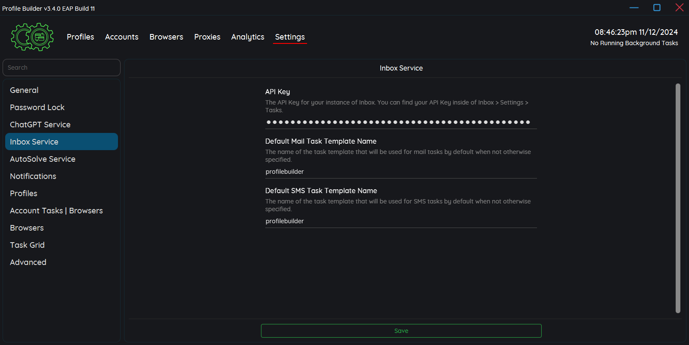
Task: Open Task Grid settings
Action: tap(27, 245)
